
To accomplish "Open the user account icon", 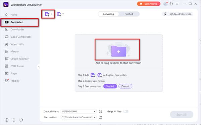I will tap(165, 4).
